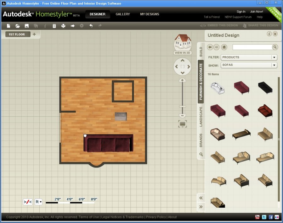The image size is (283, 223).
Task: Click the catalog search magnifier button
Action: click(x=275, y=47)
